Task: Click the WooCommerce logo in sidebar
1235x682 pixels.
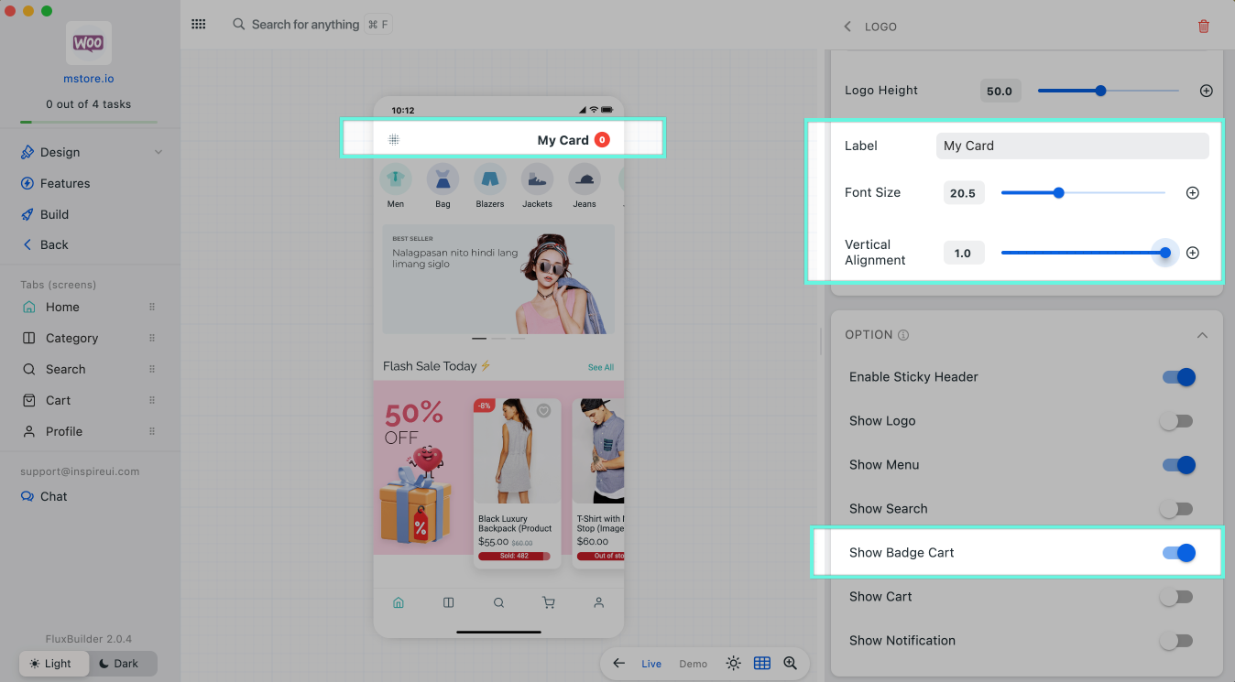Action: coord(89,44)
